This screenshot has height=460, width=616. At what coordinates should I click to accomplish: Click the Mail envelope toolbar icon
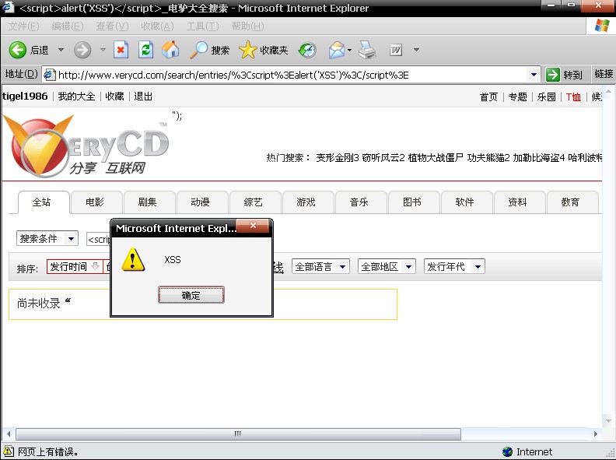337,50
